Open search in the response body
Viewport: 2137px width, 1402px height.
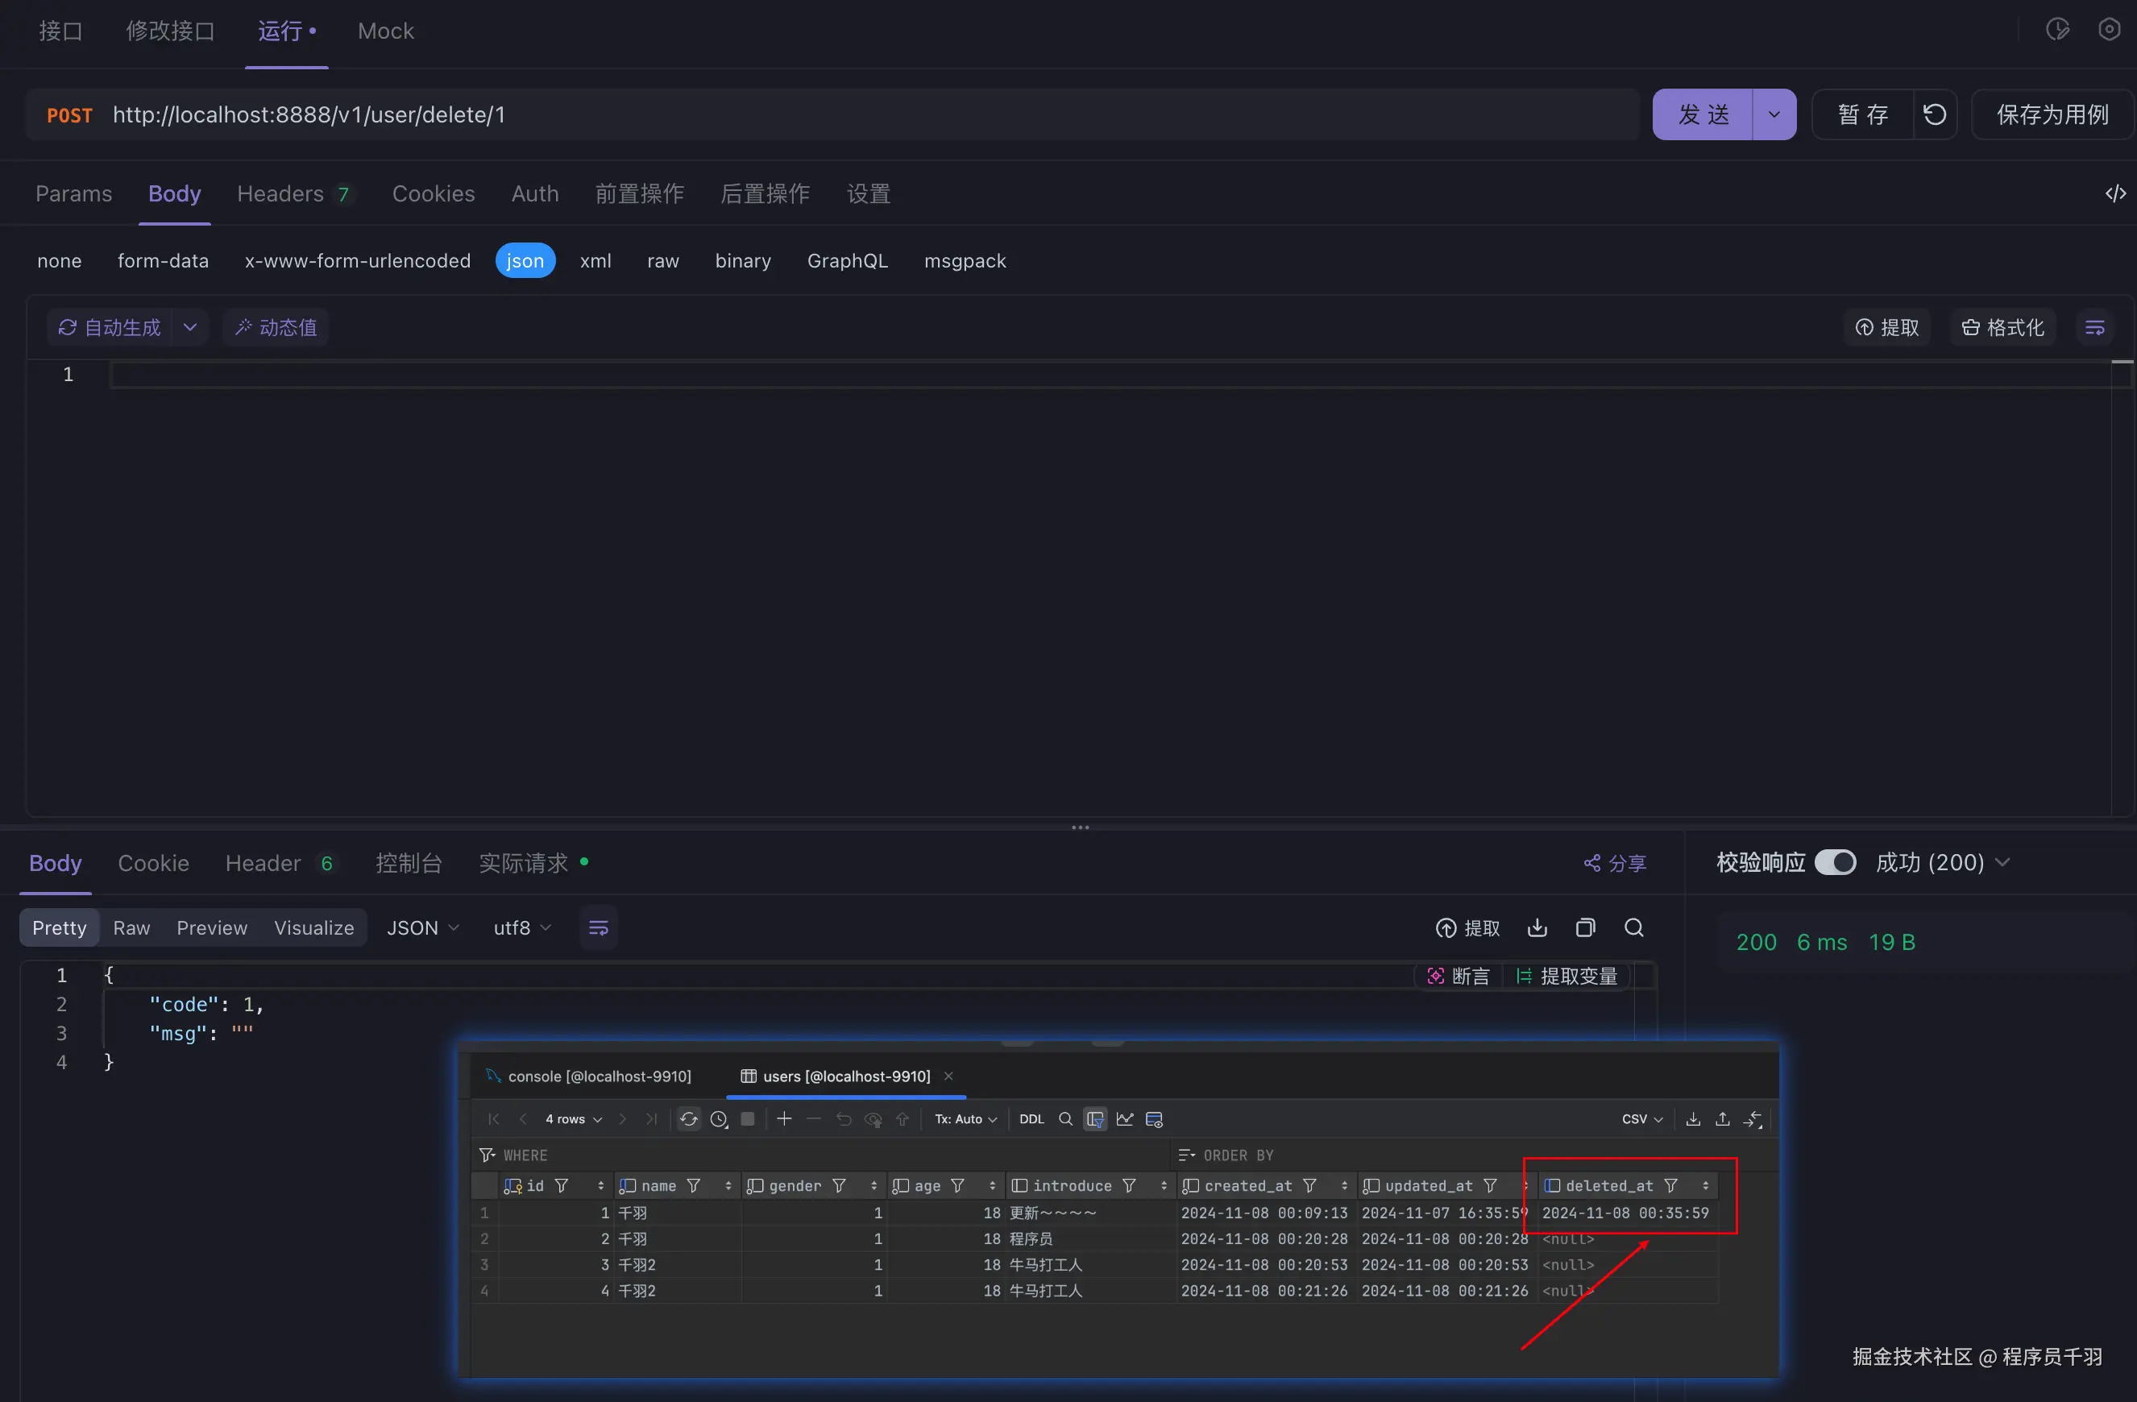click(x=1634, y=927)
